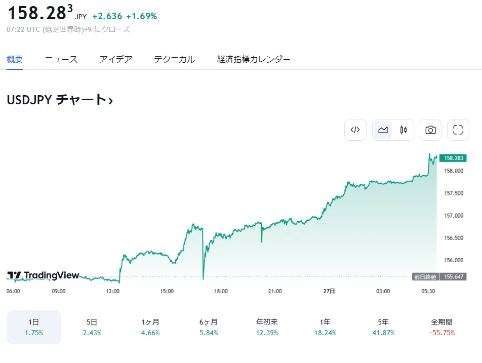
Task: Click the 前日終値 155.647 price label
Action: click(439, 276)
